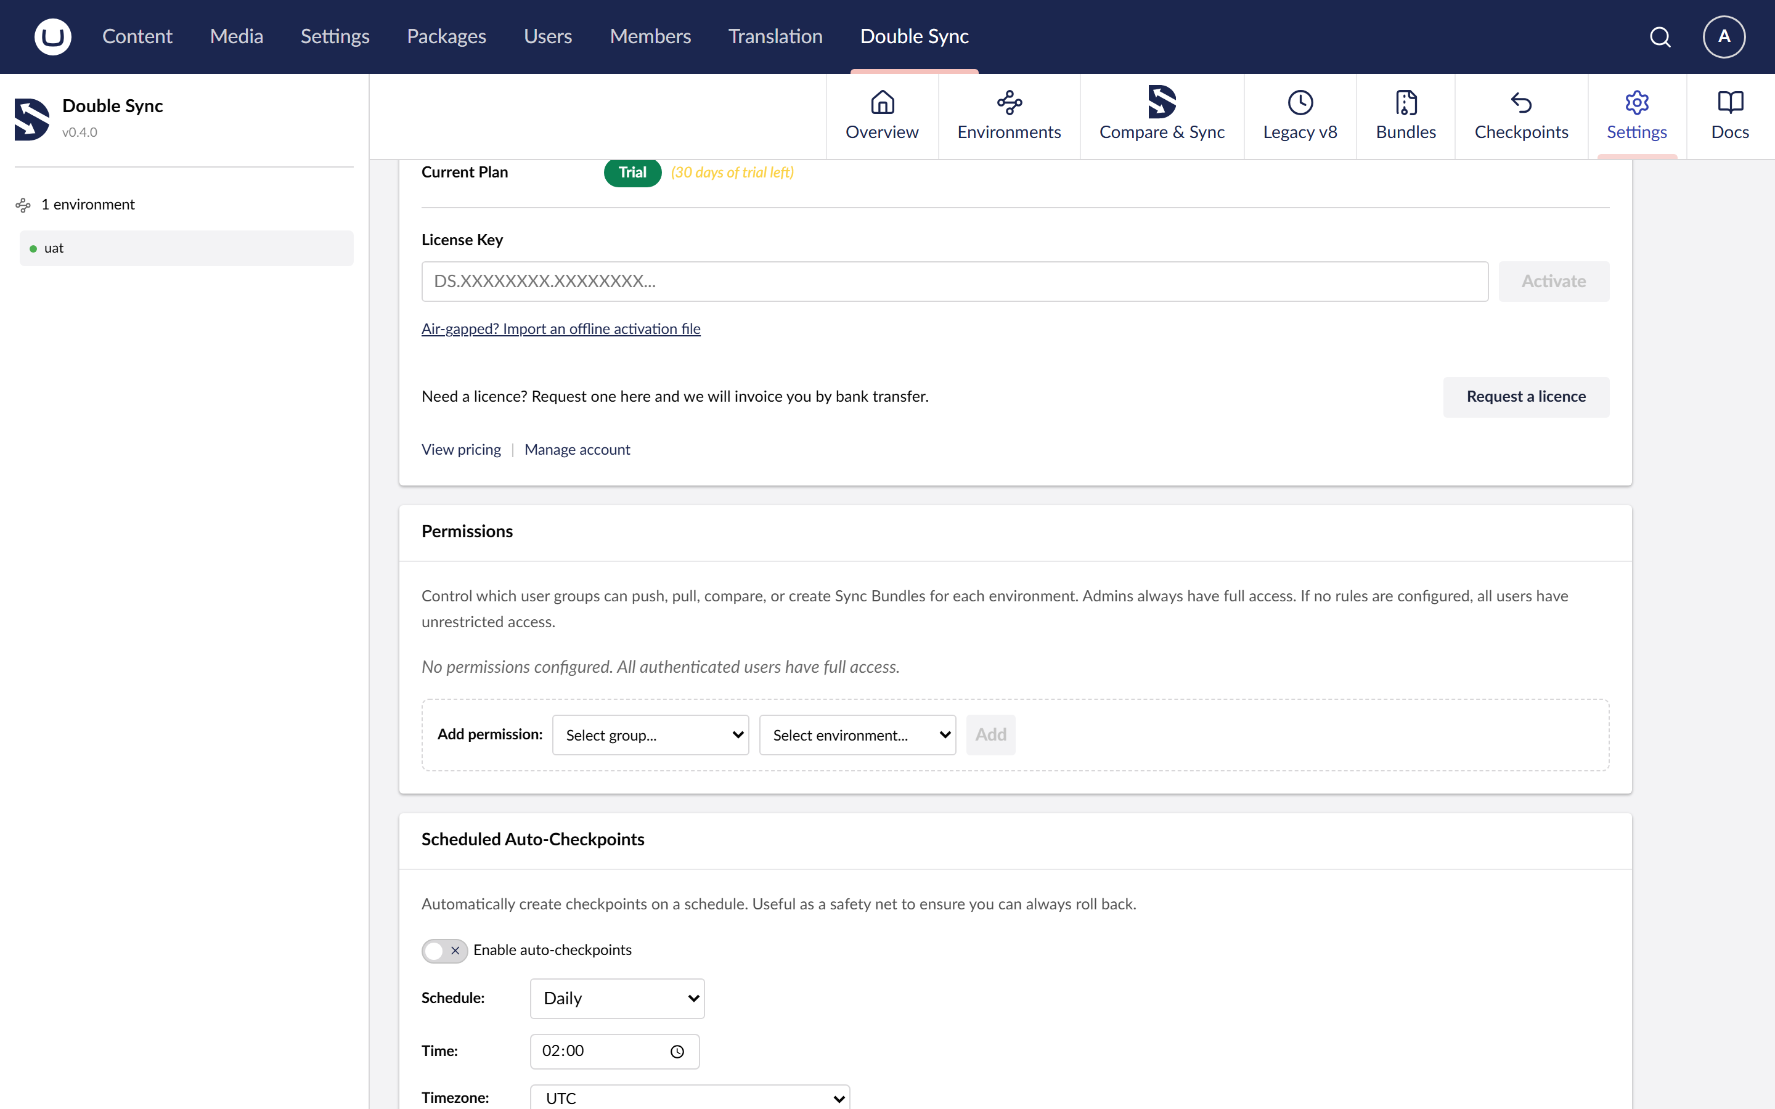Image resolution: width=1775 pixels, height=1109 pixels.
Task: Open the search magnifier icon
Action: pyautogui.click(x=1660, y=37)
